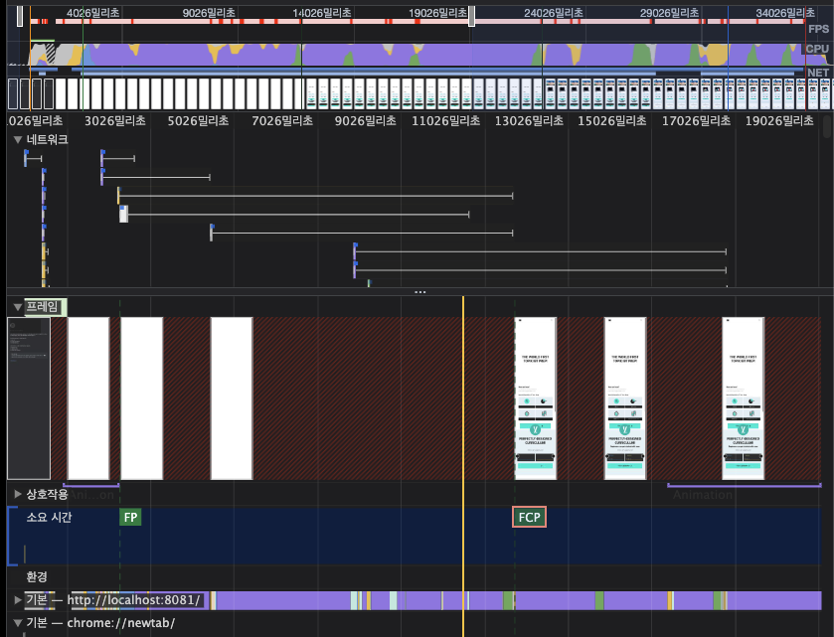834x637 pixels.
Task: Select the first blank white frame thumbnail
Action: [88, 398]
